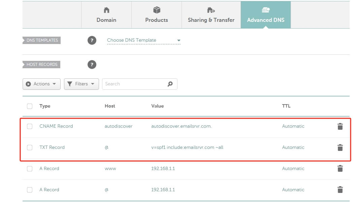This screenshot has height=202, width=354.
Task: Delete the autodiscover CNAME record via trash icon
Action: point(340,126)
